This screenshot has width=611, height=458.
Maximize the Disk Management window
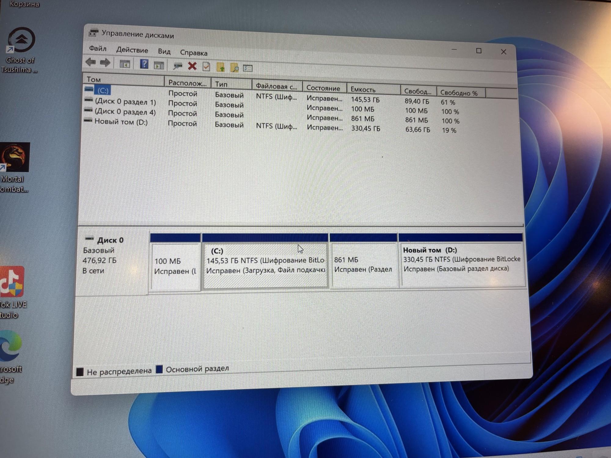coord(479,51)
